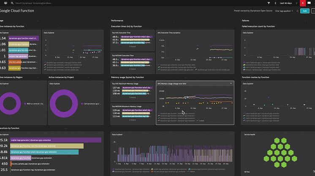
Task: Click the All fine label in Service health
Action: [x=247, y=172]
